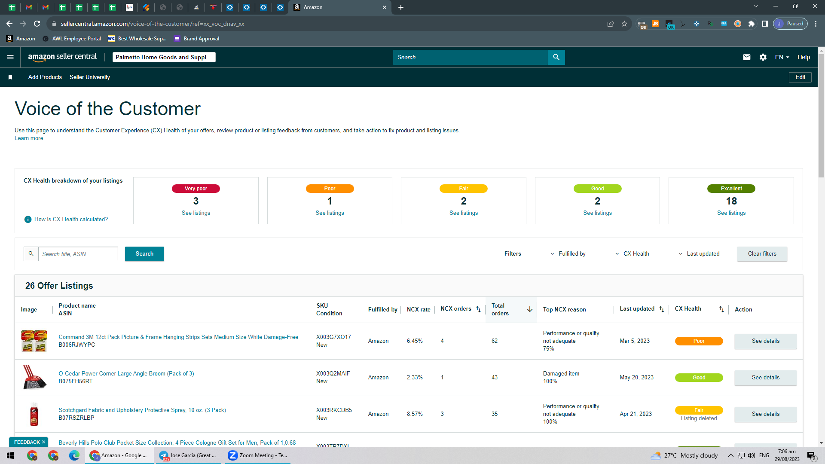This screenshot has width=825, height=464.
Task: Open new browser tab with plus icon
Action: (401, 7)
